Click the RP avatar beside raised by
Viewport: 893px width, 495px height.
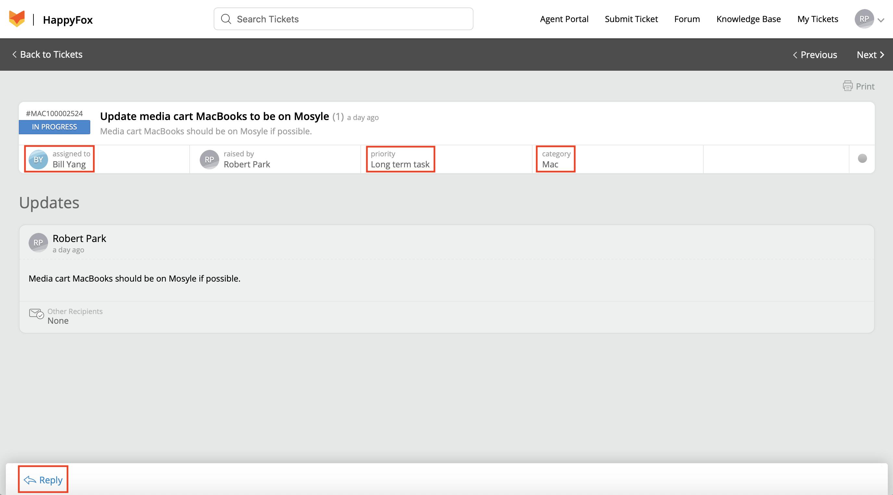209,159
